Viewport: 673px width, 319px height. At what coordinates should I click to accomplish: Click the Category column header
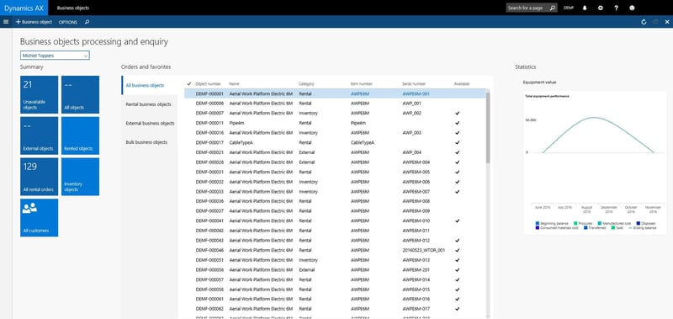tap(306, 83)
